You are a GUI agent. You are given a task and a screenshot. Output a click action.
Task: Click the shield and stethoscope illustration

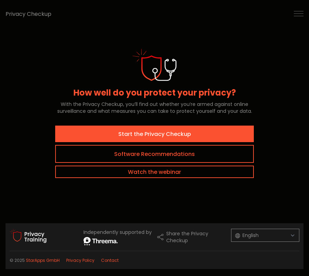pos(155,66)
